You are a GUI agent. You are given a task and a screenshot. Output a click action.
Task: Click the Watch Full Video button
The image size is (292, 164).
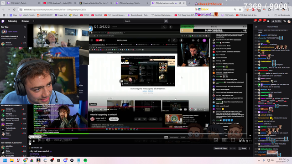pos(220,149)
